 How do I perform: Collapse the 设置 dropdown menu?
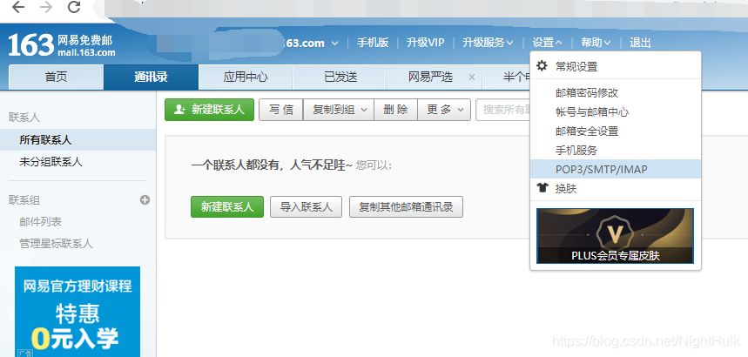coord(547,43)
